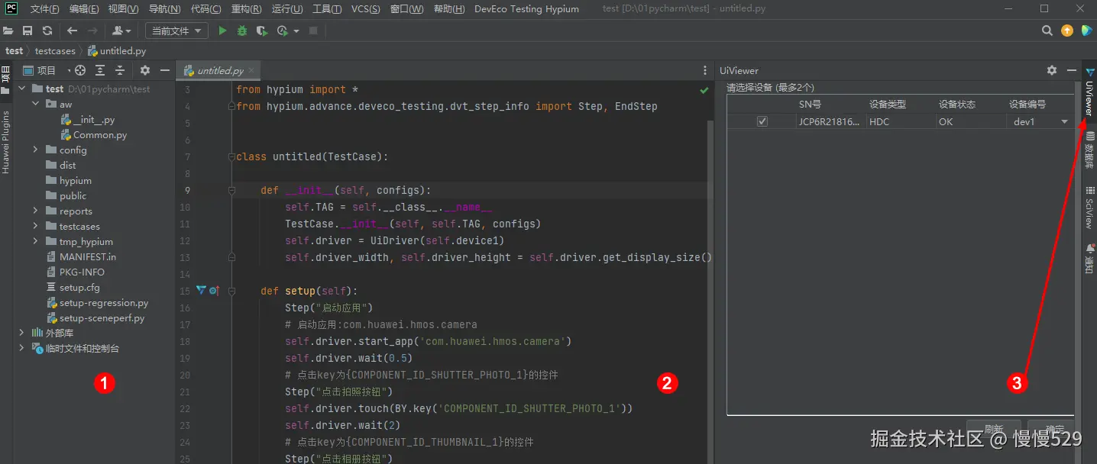Click collapse all icon in project panel

tap(120, 70)
